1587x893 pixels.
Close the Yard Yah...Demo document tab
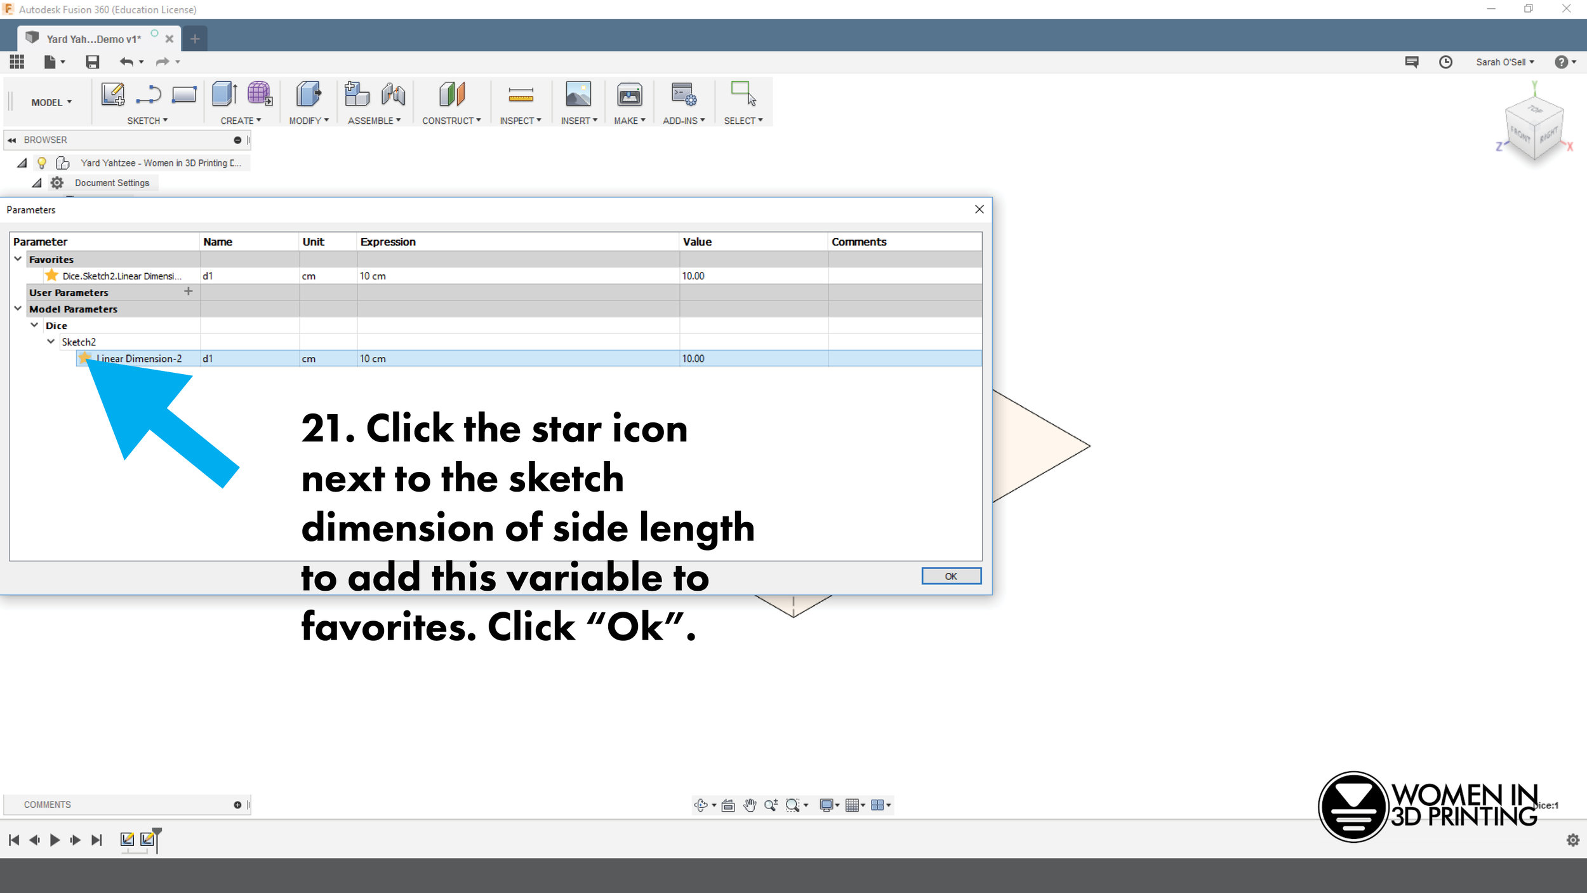(169, 39)
